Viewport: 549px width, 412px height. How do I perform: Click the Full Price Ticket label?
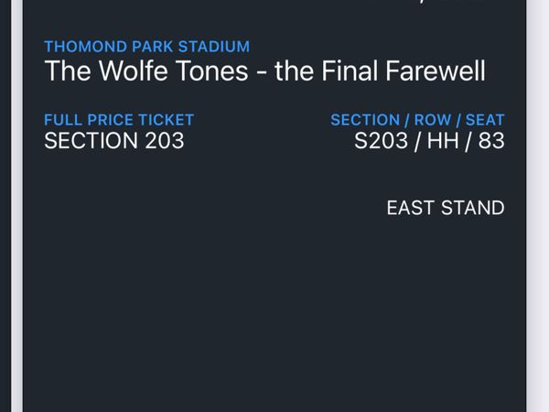[119, 120]
